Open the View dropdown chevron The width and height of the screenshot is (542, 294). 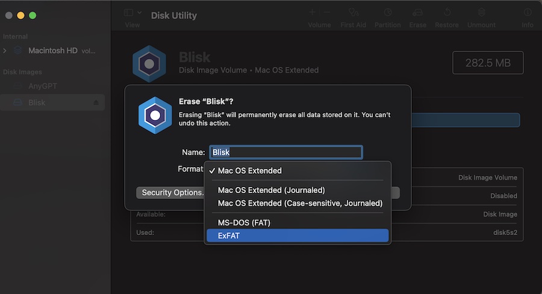click(139, 13)
